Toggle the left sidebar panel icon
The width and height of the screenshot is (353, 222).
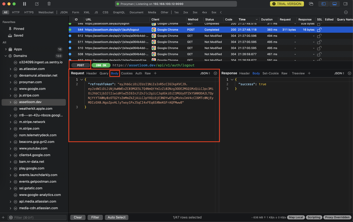point(323,4)
